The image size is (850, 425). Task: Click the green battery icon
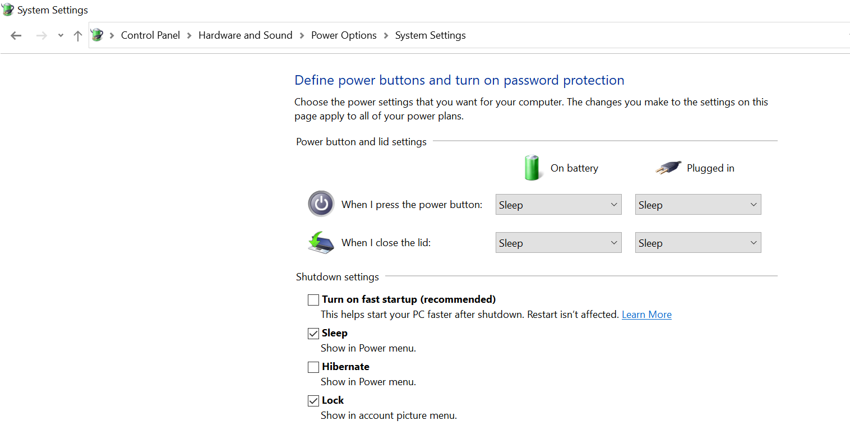tap(532, 167)
